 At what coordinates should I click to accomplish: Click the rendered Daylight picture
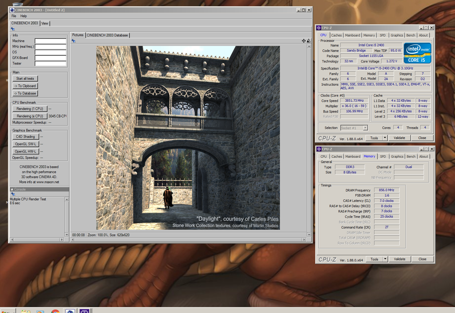coord(188,138)
